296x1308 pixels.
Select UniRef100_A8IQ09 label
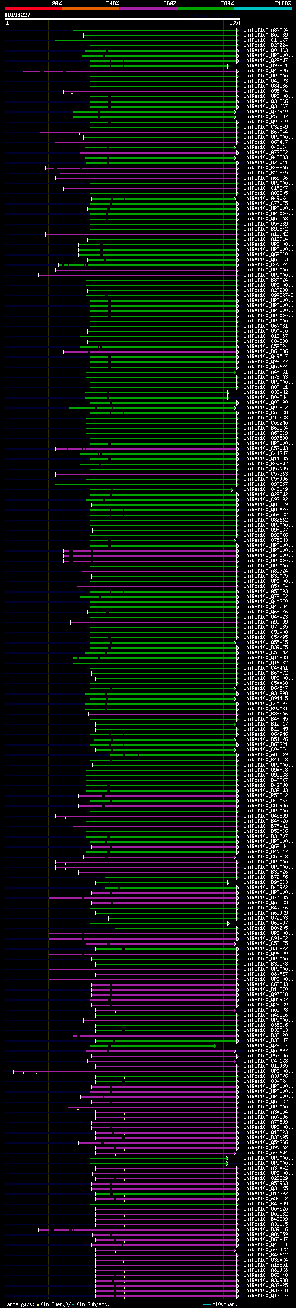click(265, 754)
